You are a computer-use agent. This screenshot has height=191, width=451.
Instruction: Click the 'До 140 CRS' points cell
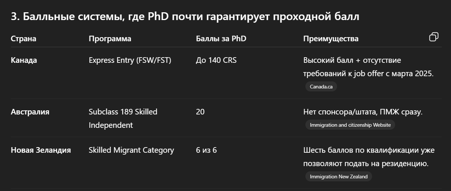tap(216, 60)
